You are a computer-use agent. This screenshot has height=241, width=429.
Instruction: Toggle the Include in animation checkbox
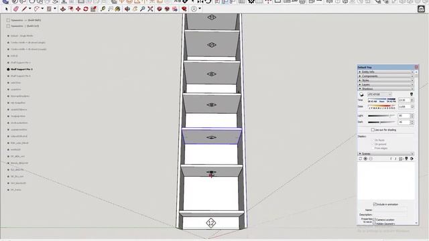pos(375,204)
